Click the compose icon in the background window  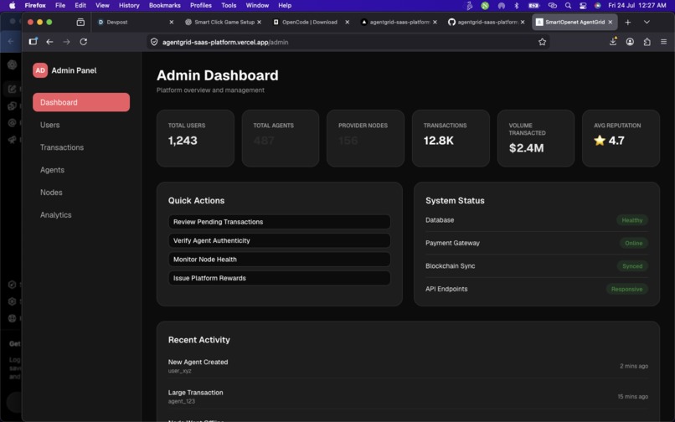12,89
